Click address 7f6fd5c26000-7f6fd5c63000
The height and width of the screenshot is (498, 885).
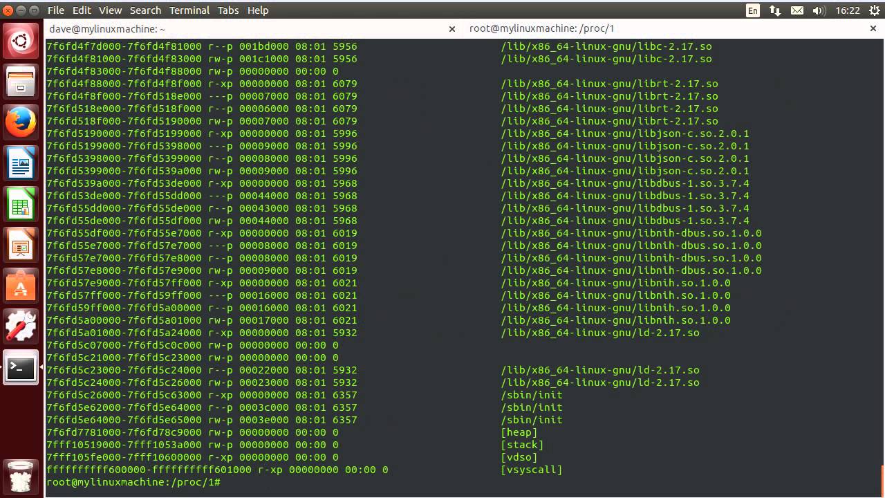(x=124, y=395)
